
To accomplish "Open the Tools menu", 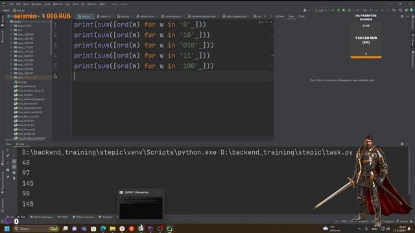I will tap(76, 5).
